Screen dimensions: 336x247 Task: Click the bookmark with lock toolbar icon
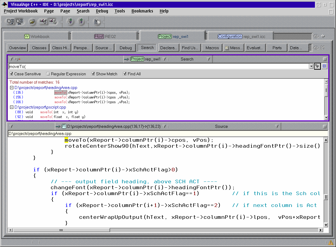coord(53,21)
